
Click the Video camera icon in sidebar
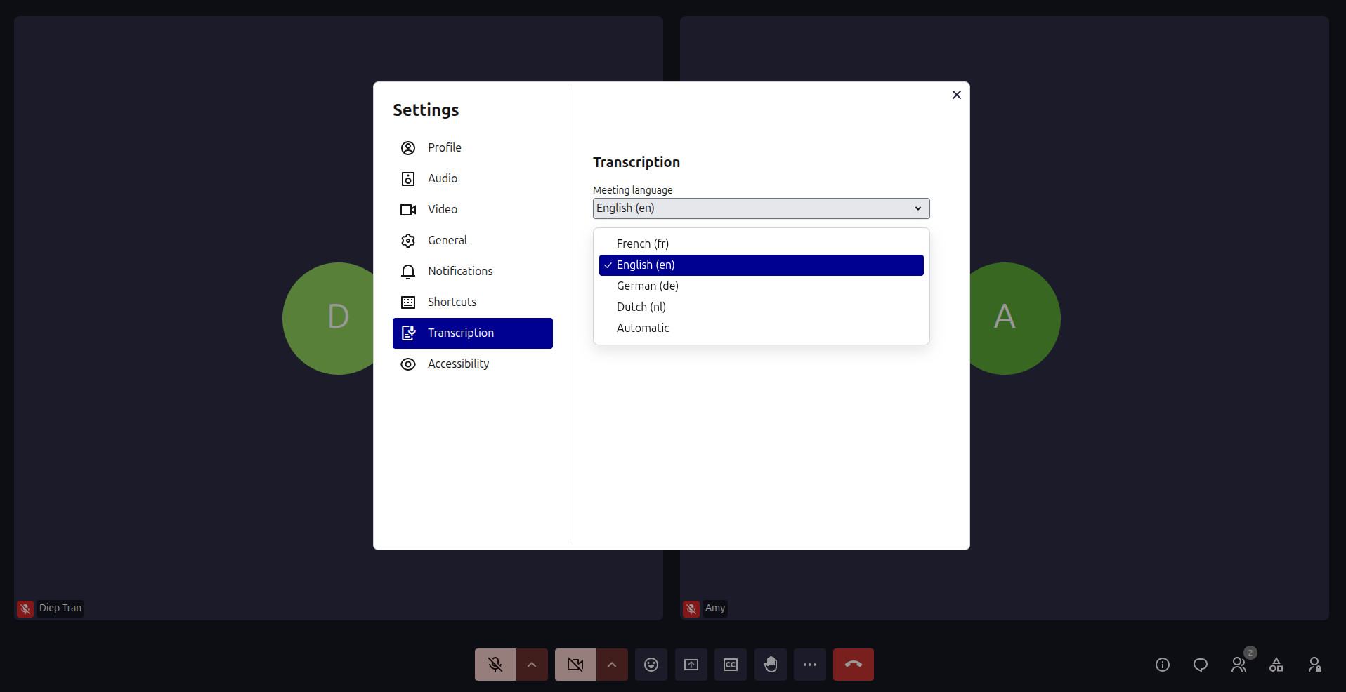(408, 210)
